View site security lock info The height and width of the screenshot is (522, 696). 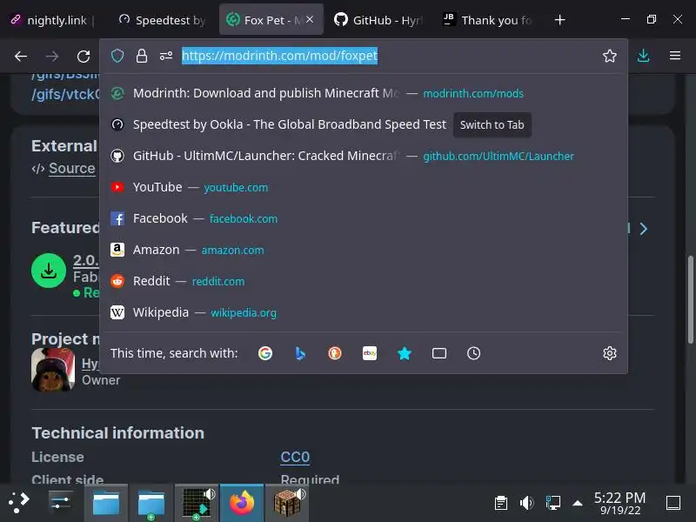point(142,56)
